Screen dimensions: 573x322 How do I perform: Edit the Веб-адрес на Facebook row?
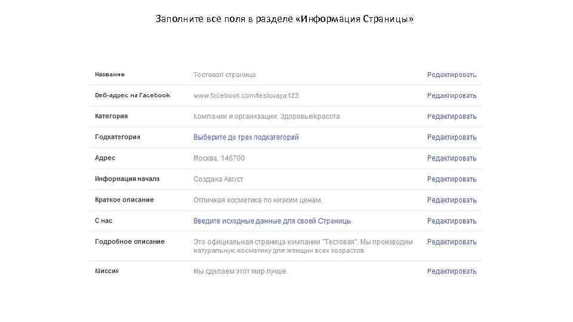click(x=451, y=95)
